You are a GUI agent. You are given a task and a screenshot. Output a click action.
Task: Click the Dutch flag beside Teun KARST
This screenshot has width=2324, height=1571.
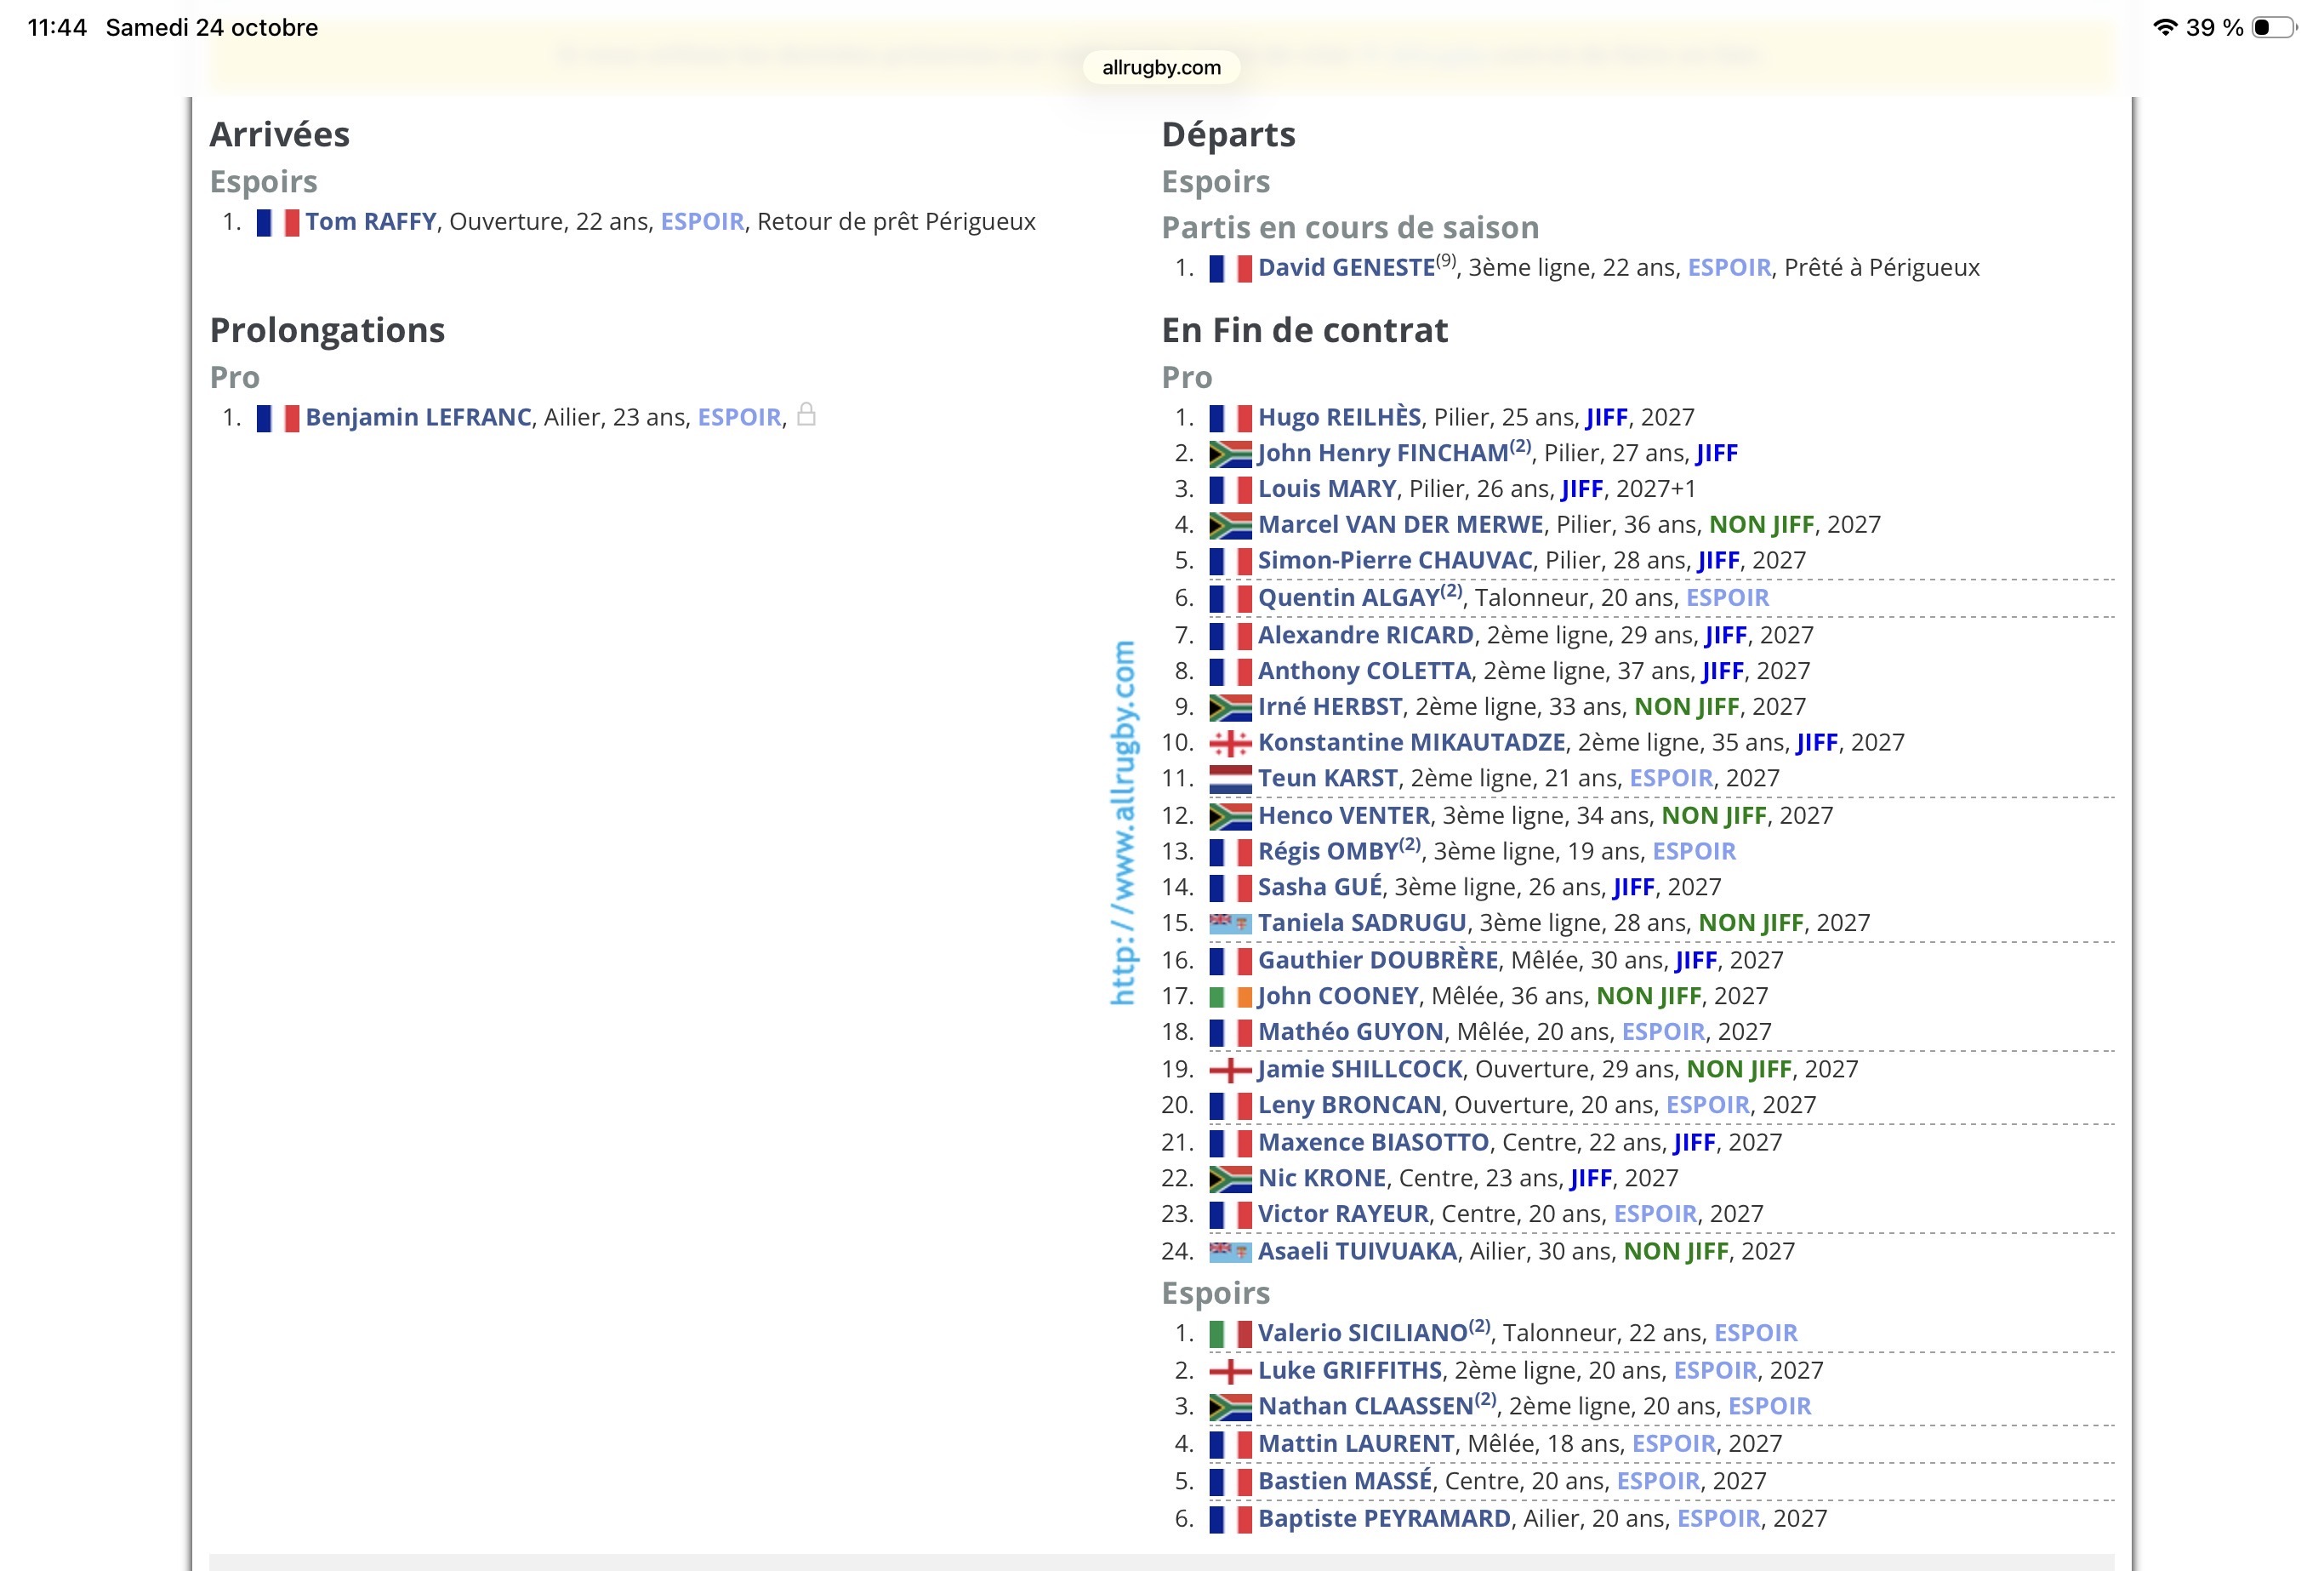(x=1230, y=780)
